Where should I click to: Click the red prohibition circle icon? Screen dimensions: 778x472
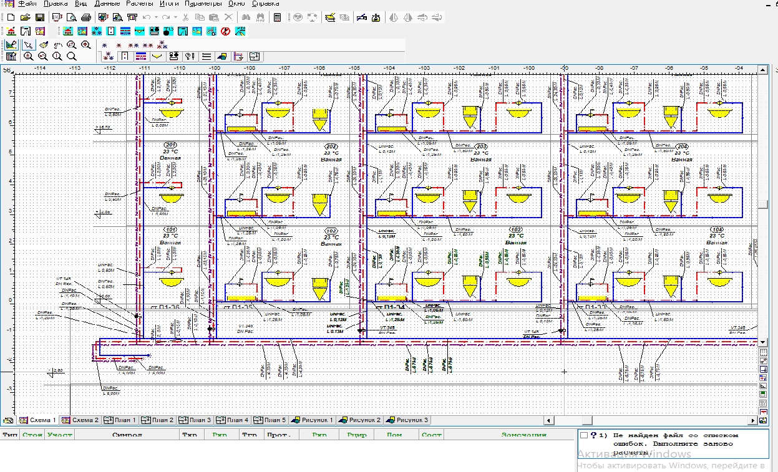pyautogui.click(x=225, y=31)
